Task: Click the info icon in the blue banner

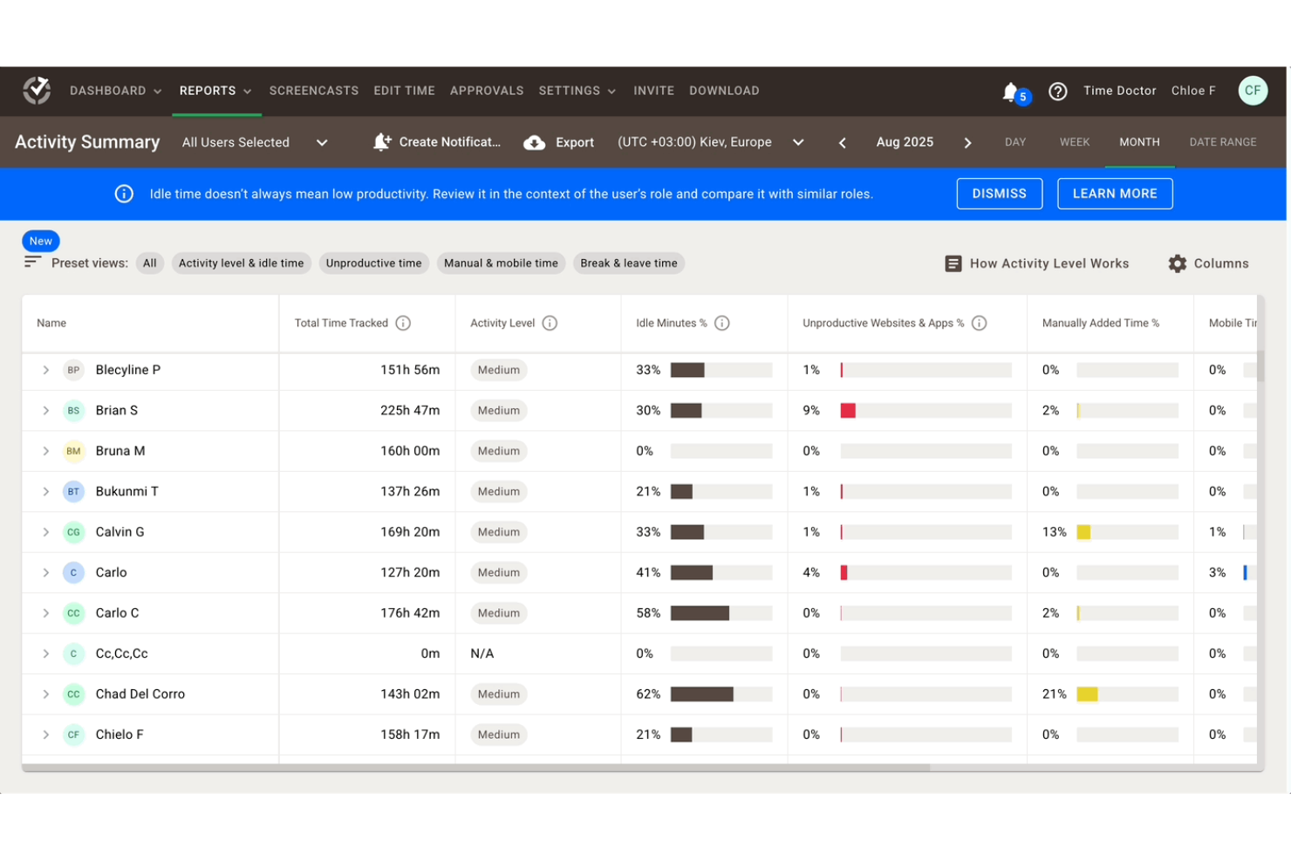Action: click(x=123, y=194)
